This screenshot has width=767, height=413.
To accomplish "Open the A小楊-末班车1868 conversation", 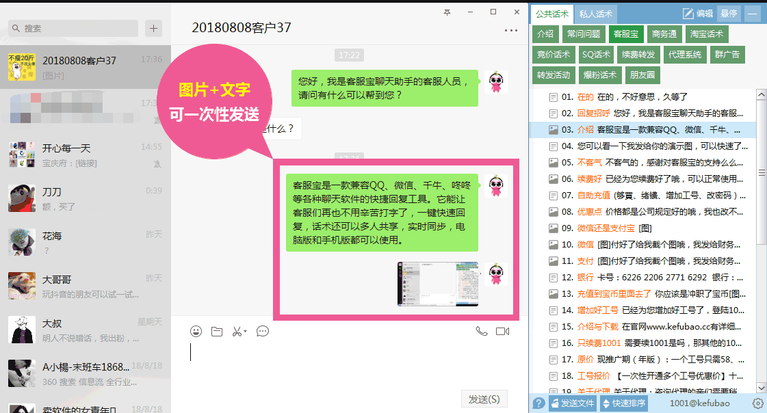I will (x=86, y=373).
